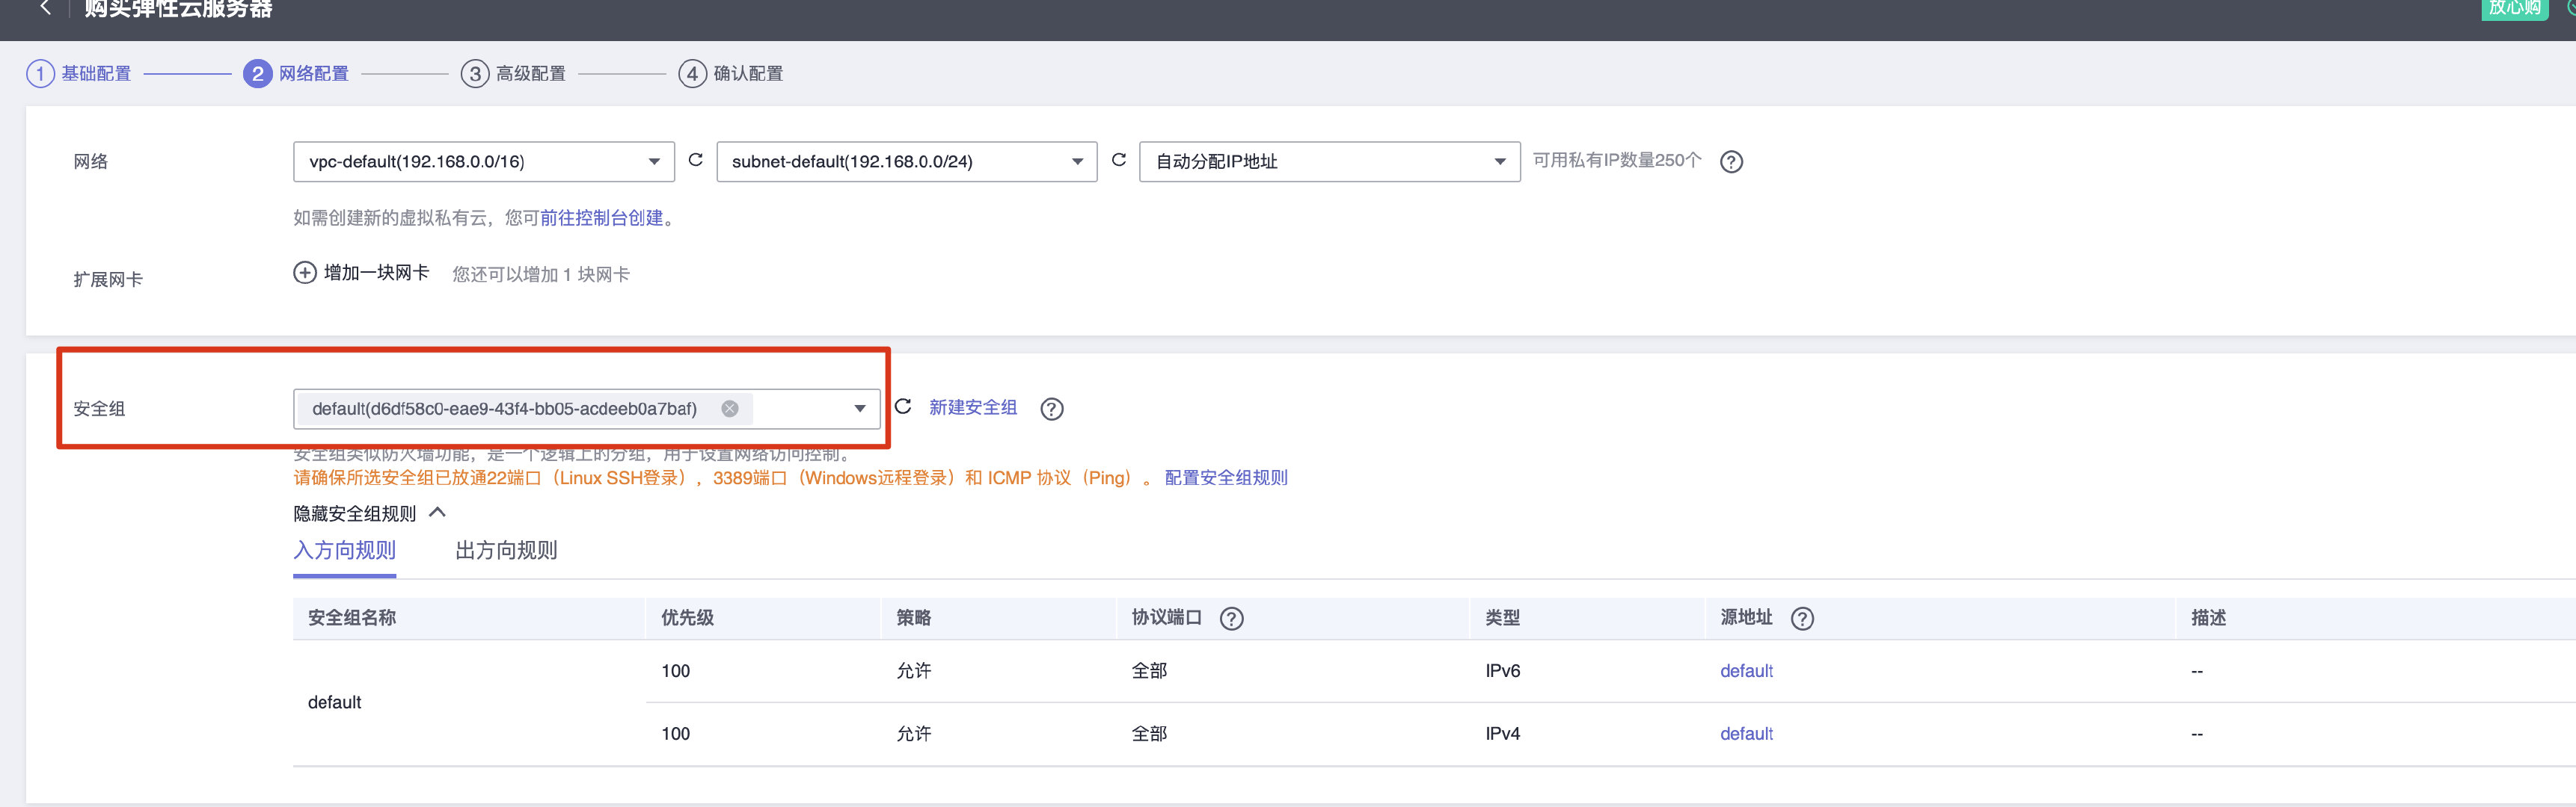Open the subnet-default dropdown
Viewport: 2576px width, 807px height.
click(906, 162)
